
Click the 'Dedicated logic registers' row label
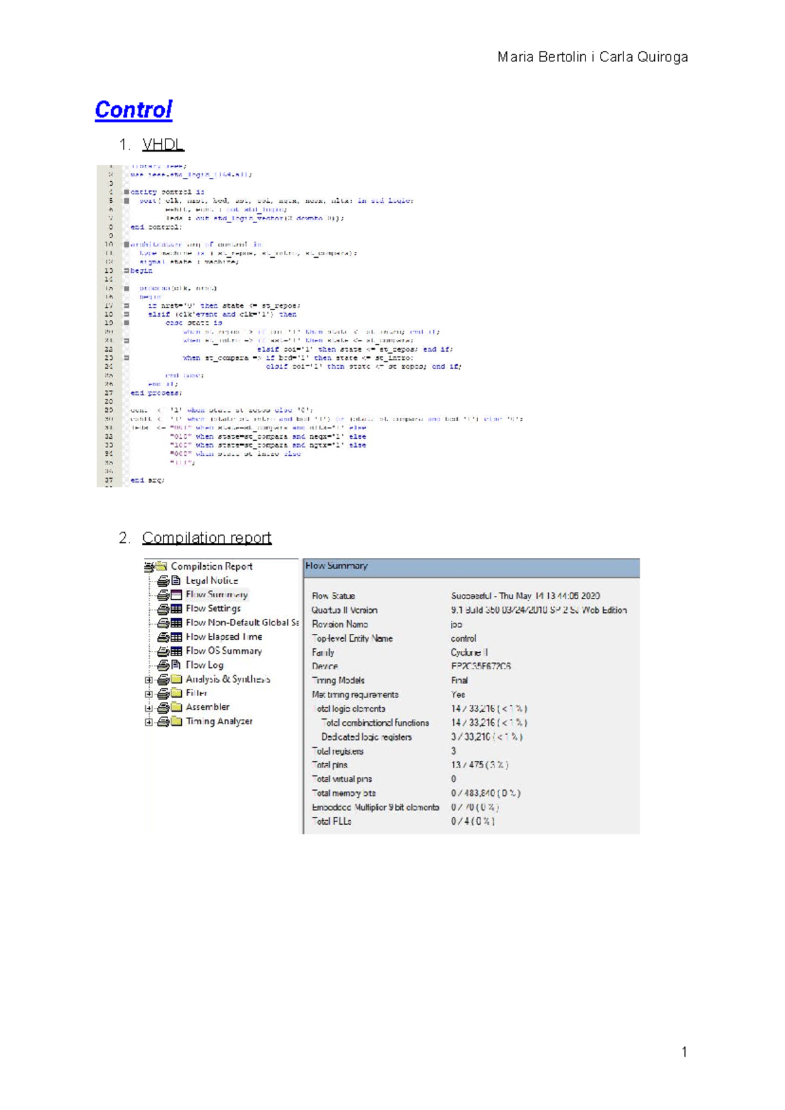(367, 737)
